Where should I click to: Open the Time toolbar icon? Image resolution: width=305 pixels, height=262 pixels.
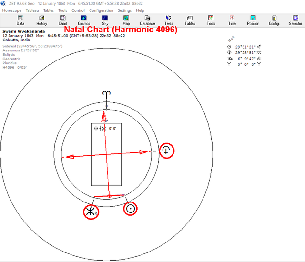click(x=232, y=20)
